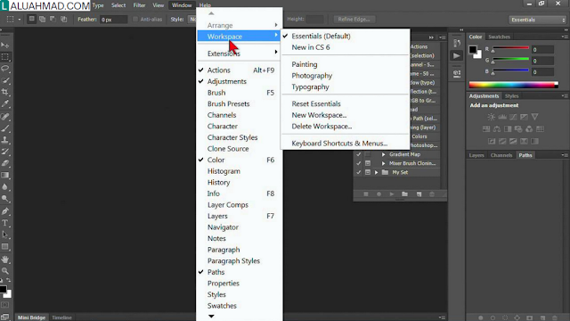Viewport: 570px width, 321px height.
Task: Select the Path Selection tool
Action: pyautogui.click(x=5, y=235)
